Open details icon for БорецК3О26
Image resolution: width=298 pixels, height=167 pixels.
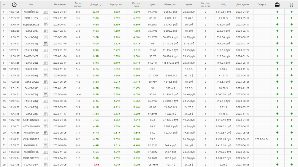[45, 25]
